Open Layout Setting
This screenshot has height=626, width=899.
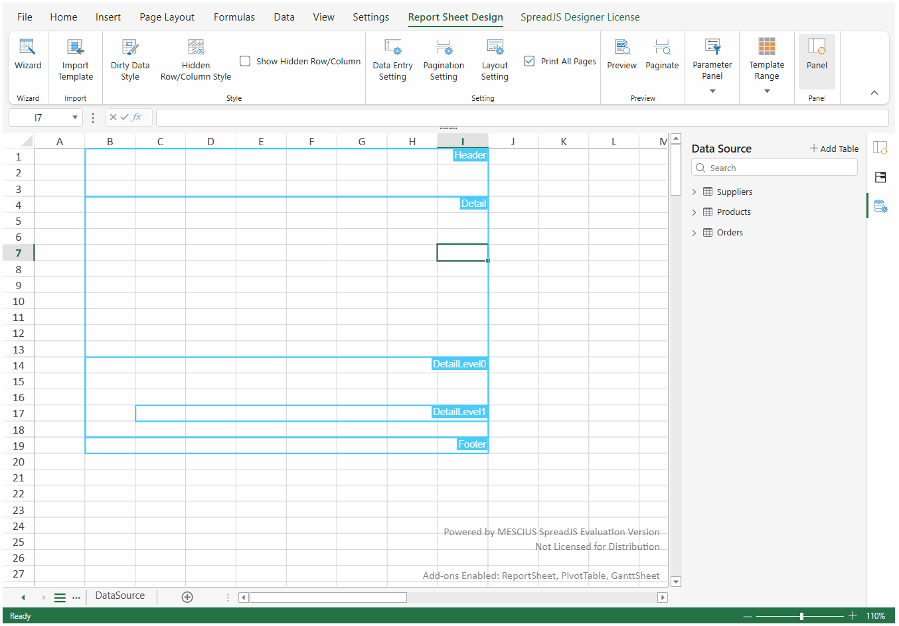pos(495,59)
